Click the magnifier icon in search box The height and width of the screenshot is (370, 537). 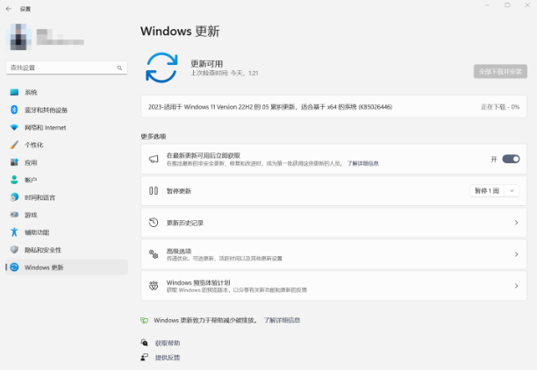[119, 68]
